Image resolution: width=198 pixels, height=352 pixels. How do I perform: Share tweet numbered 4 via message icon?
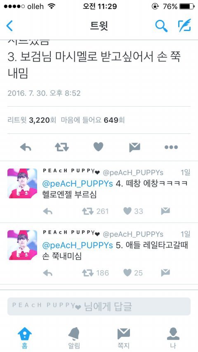click(165, 211)
